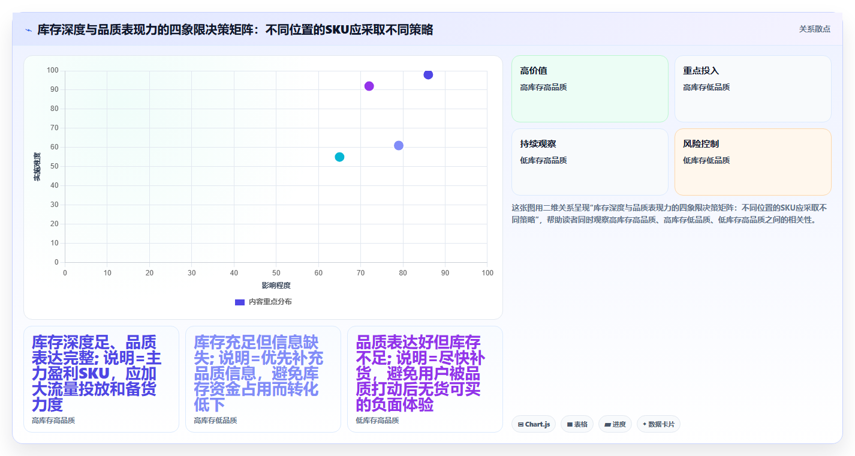
Task: Click the 表格 chip
Action: pos(577,424)
